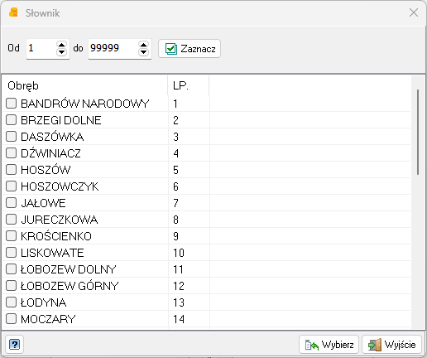The image size is (427, 358).
Task: Click the vertical scrollbar thumb of the list
Action: click(418, 132)
